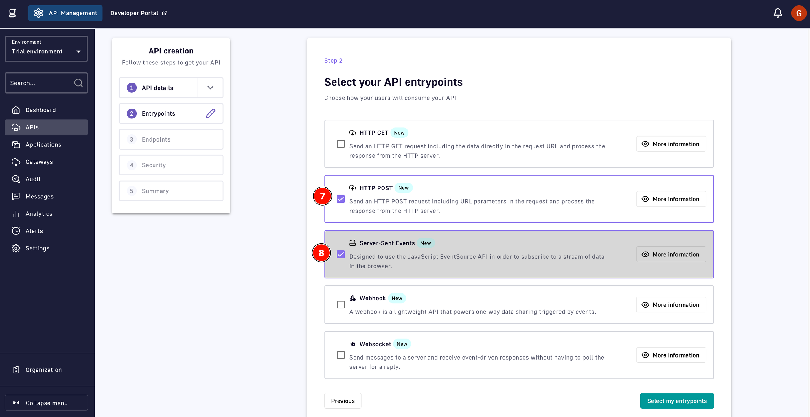Click the Audit magnifier icon
The width and height of the screenshot is (810, 417).
(16, 179)
